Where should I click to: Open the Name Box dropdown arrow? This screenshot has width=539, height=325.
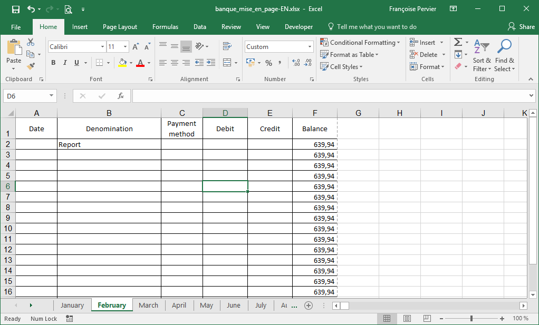(51, 96)
